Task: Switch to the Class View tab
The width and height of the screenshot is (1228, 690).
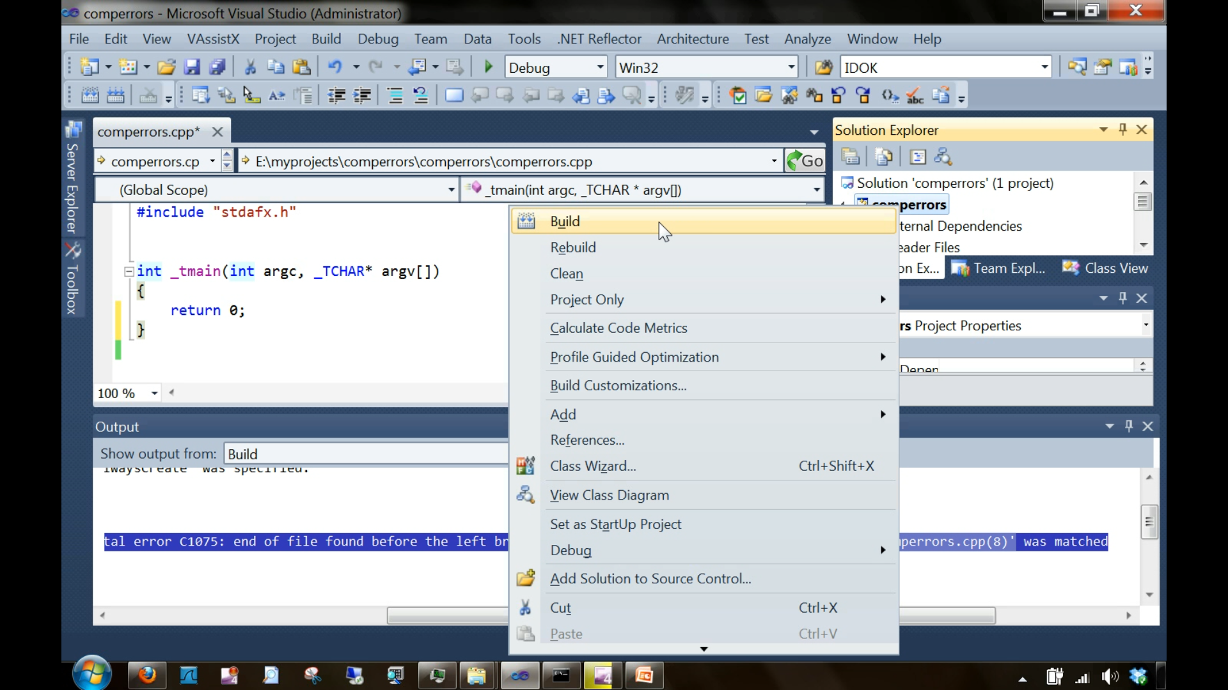Action: [x=1106, y=268]
